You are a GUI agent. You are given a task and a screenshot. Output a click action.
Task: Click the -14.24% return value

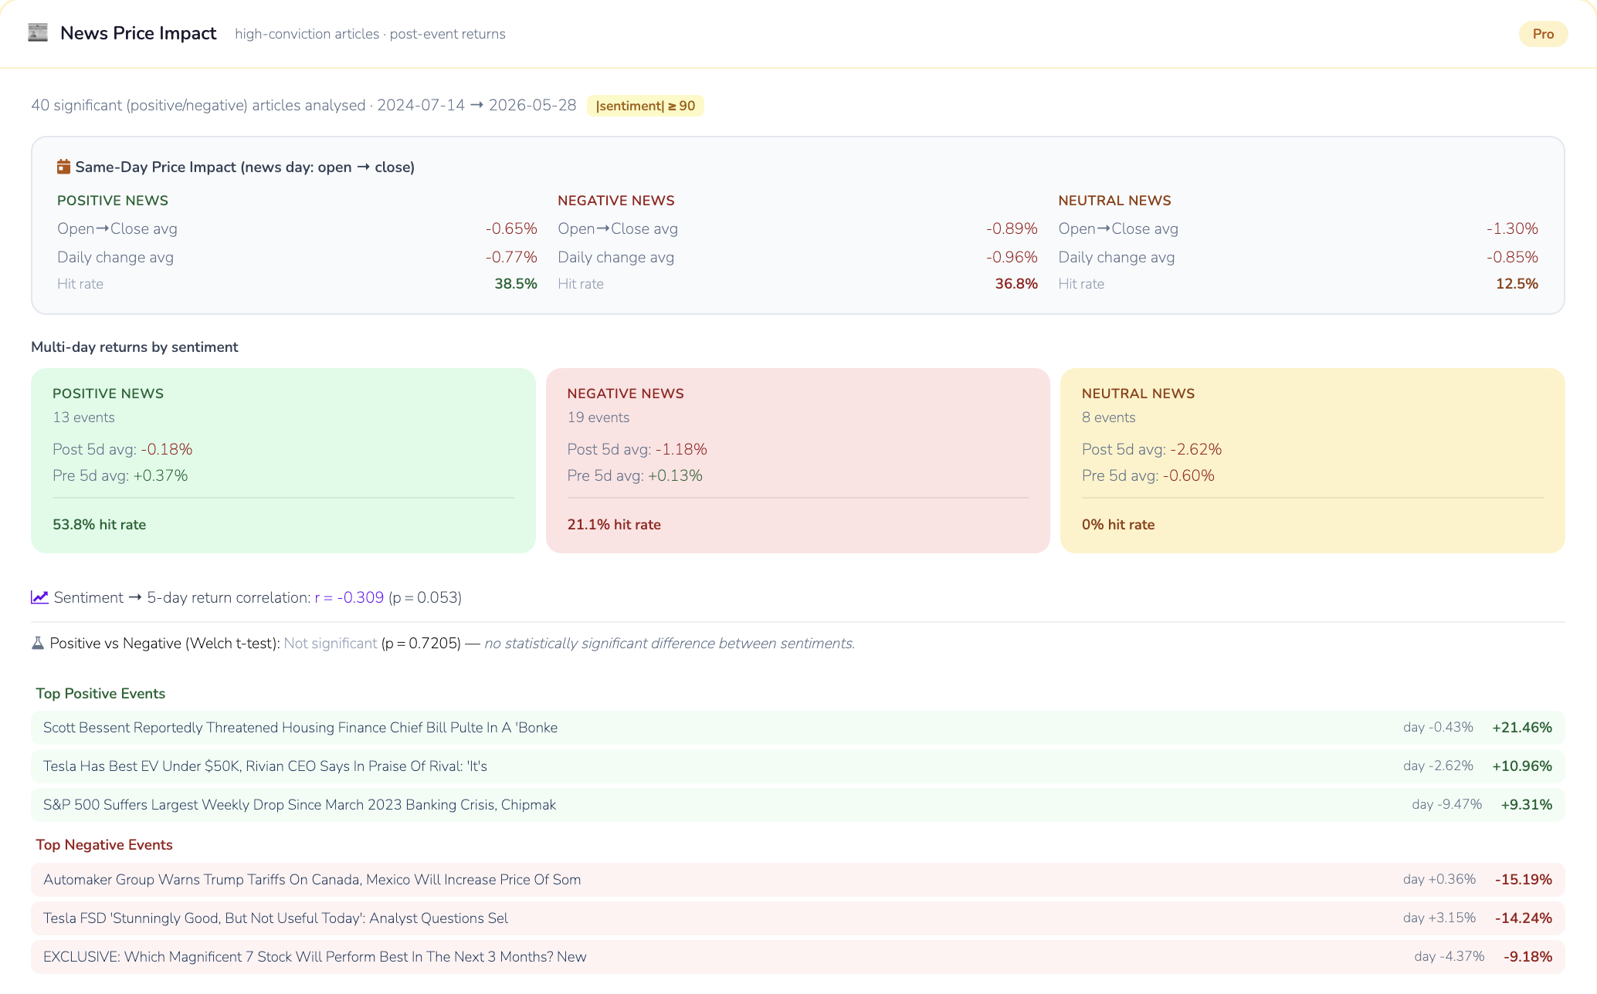[x=1524, y=918]
